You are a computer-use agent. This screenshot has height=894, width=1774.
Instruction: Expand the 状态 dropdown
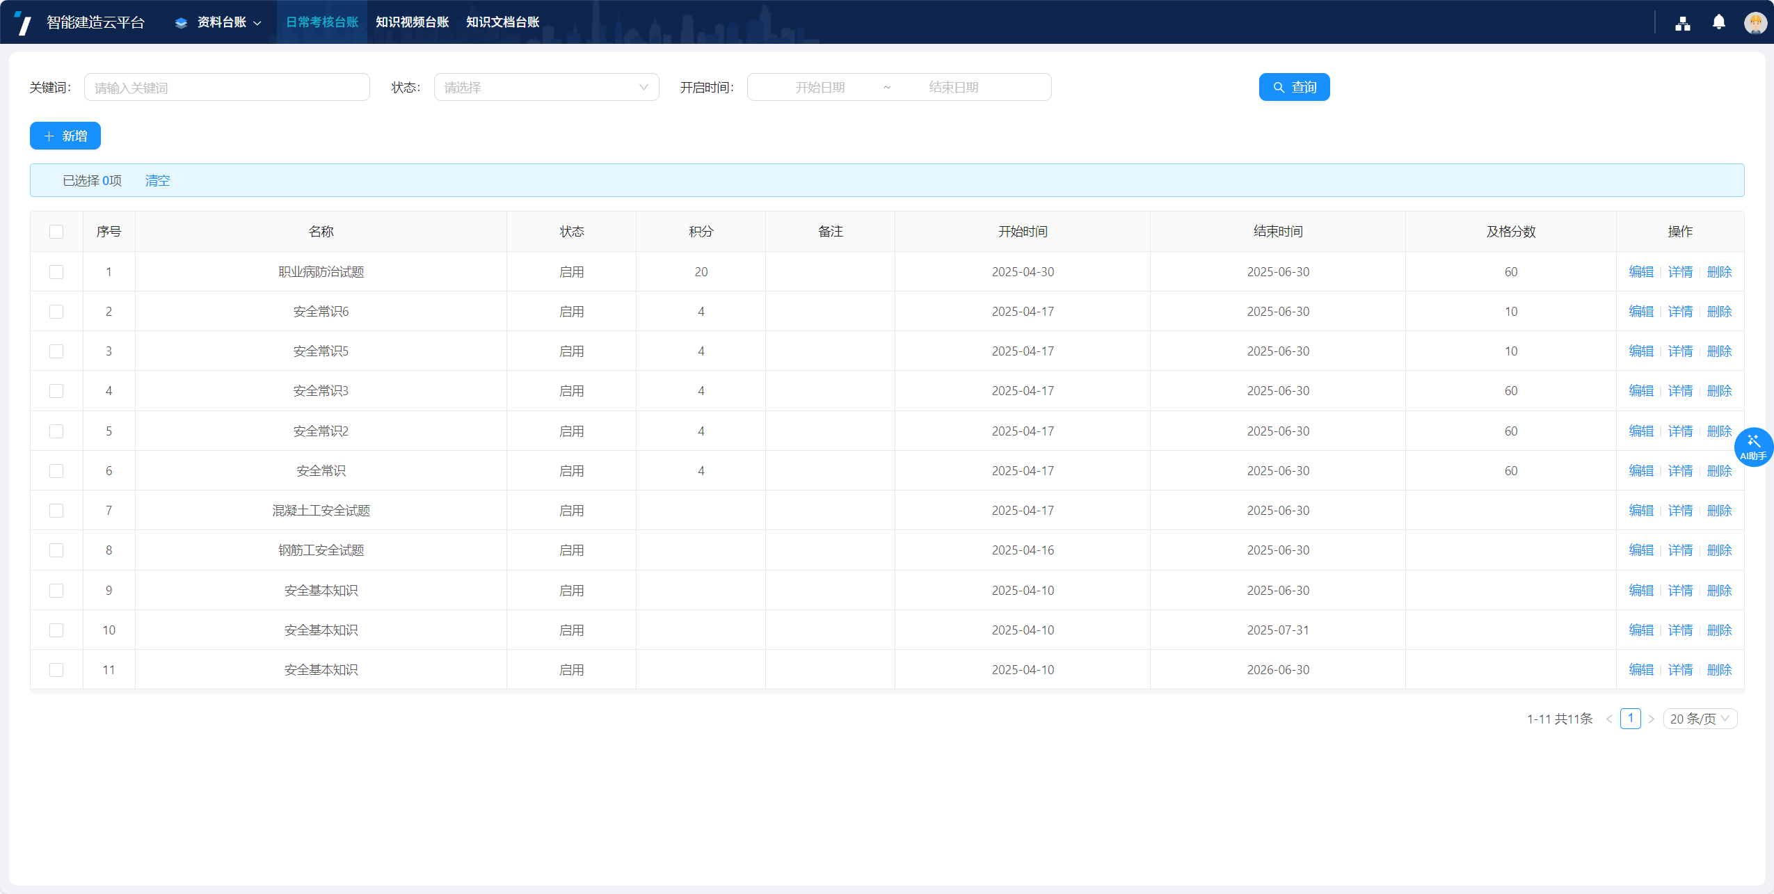pyautogui.click(x=546, y=87)
